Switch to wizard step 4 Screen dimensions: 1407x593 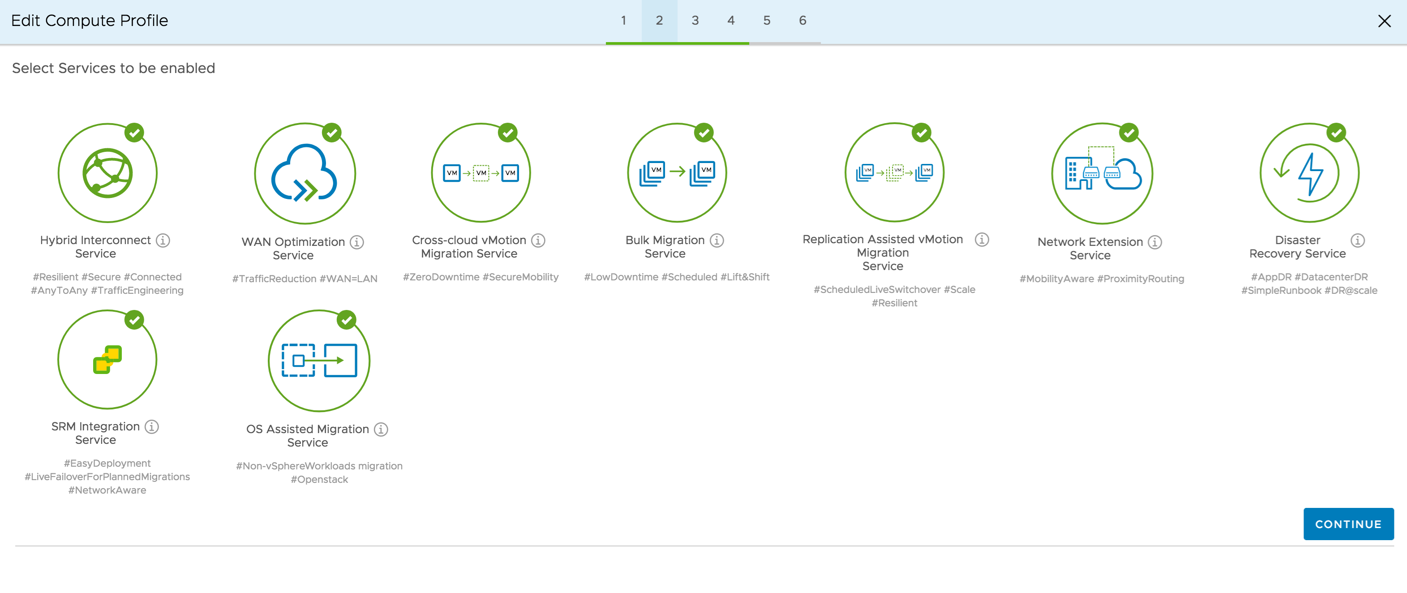(731, 21)
